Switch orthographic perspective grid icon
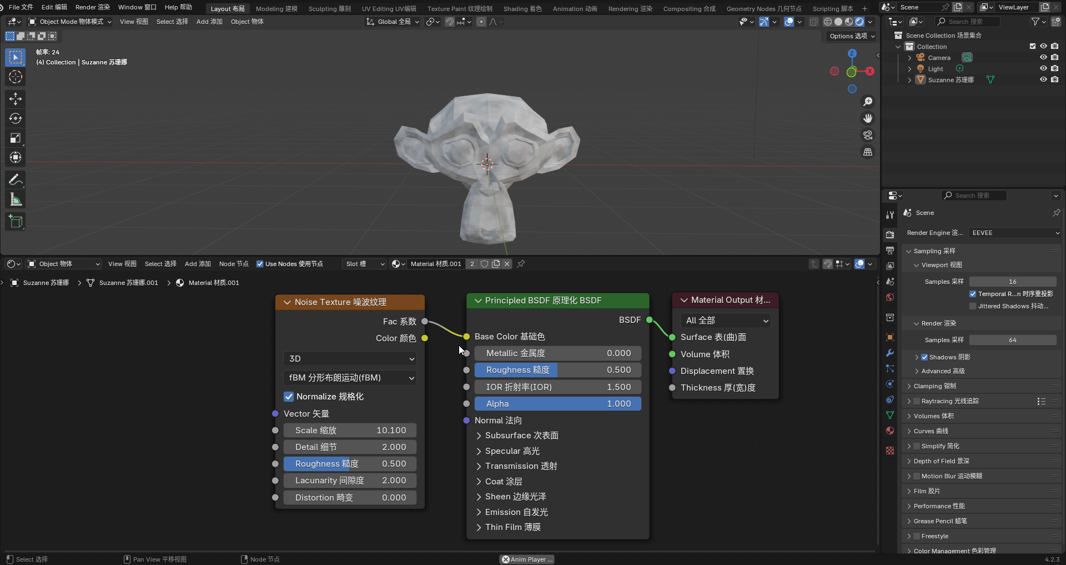This screenshot has height=565, width=1066. point(867,152)
